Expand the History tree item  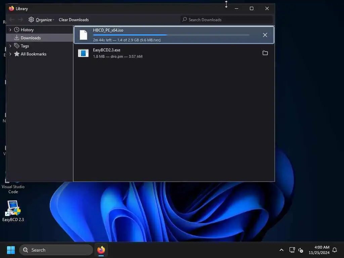click(x=10, y=30)
